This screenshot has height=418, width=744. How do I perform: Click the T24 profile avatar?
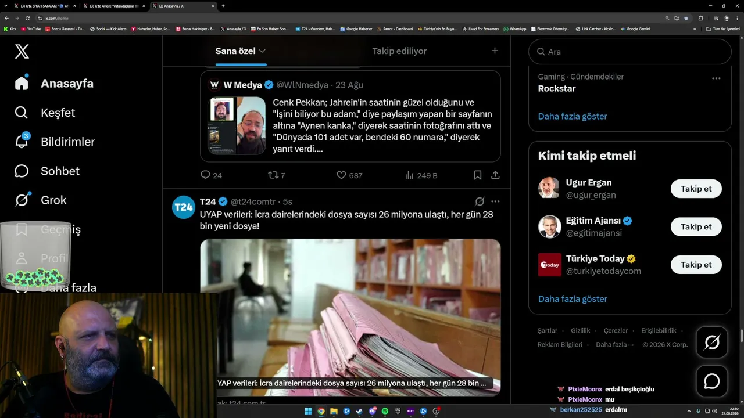click(x=184, y=207)
